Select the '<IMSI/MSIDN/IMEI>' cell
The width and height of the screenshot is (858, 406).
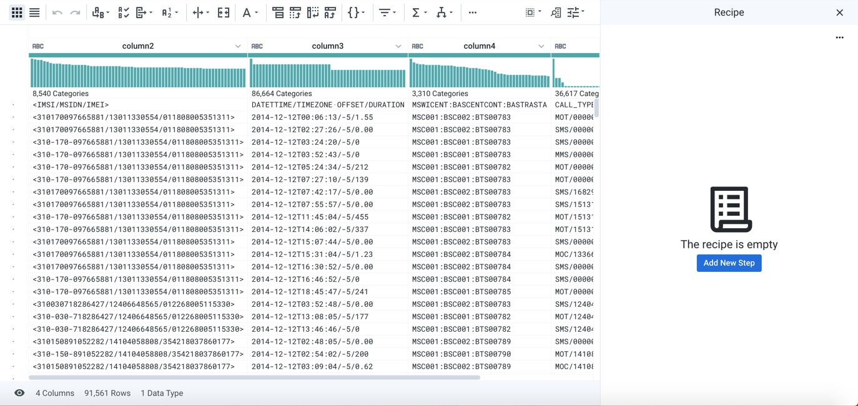click(x=138, y=105)
